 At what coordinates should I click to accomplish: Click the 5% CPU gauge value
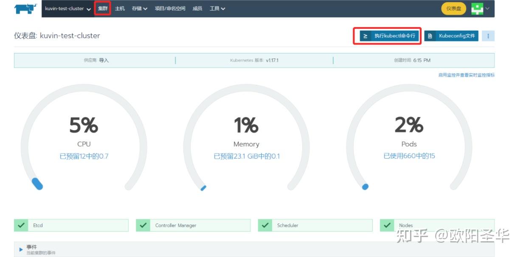point(84,125)
